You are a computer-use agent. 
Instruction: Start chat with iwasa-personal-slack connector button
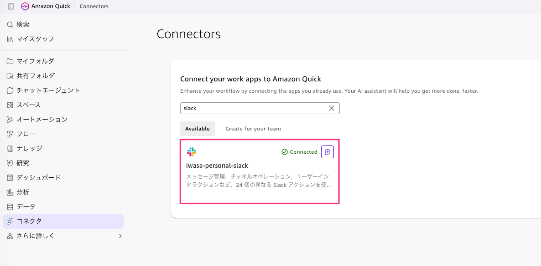pyautogui.click(x=328, y=152)
